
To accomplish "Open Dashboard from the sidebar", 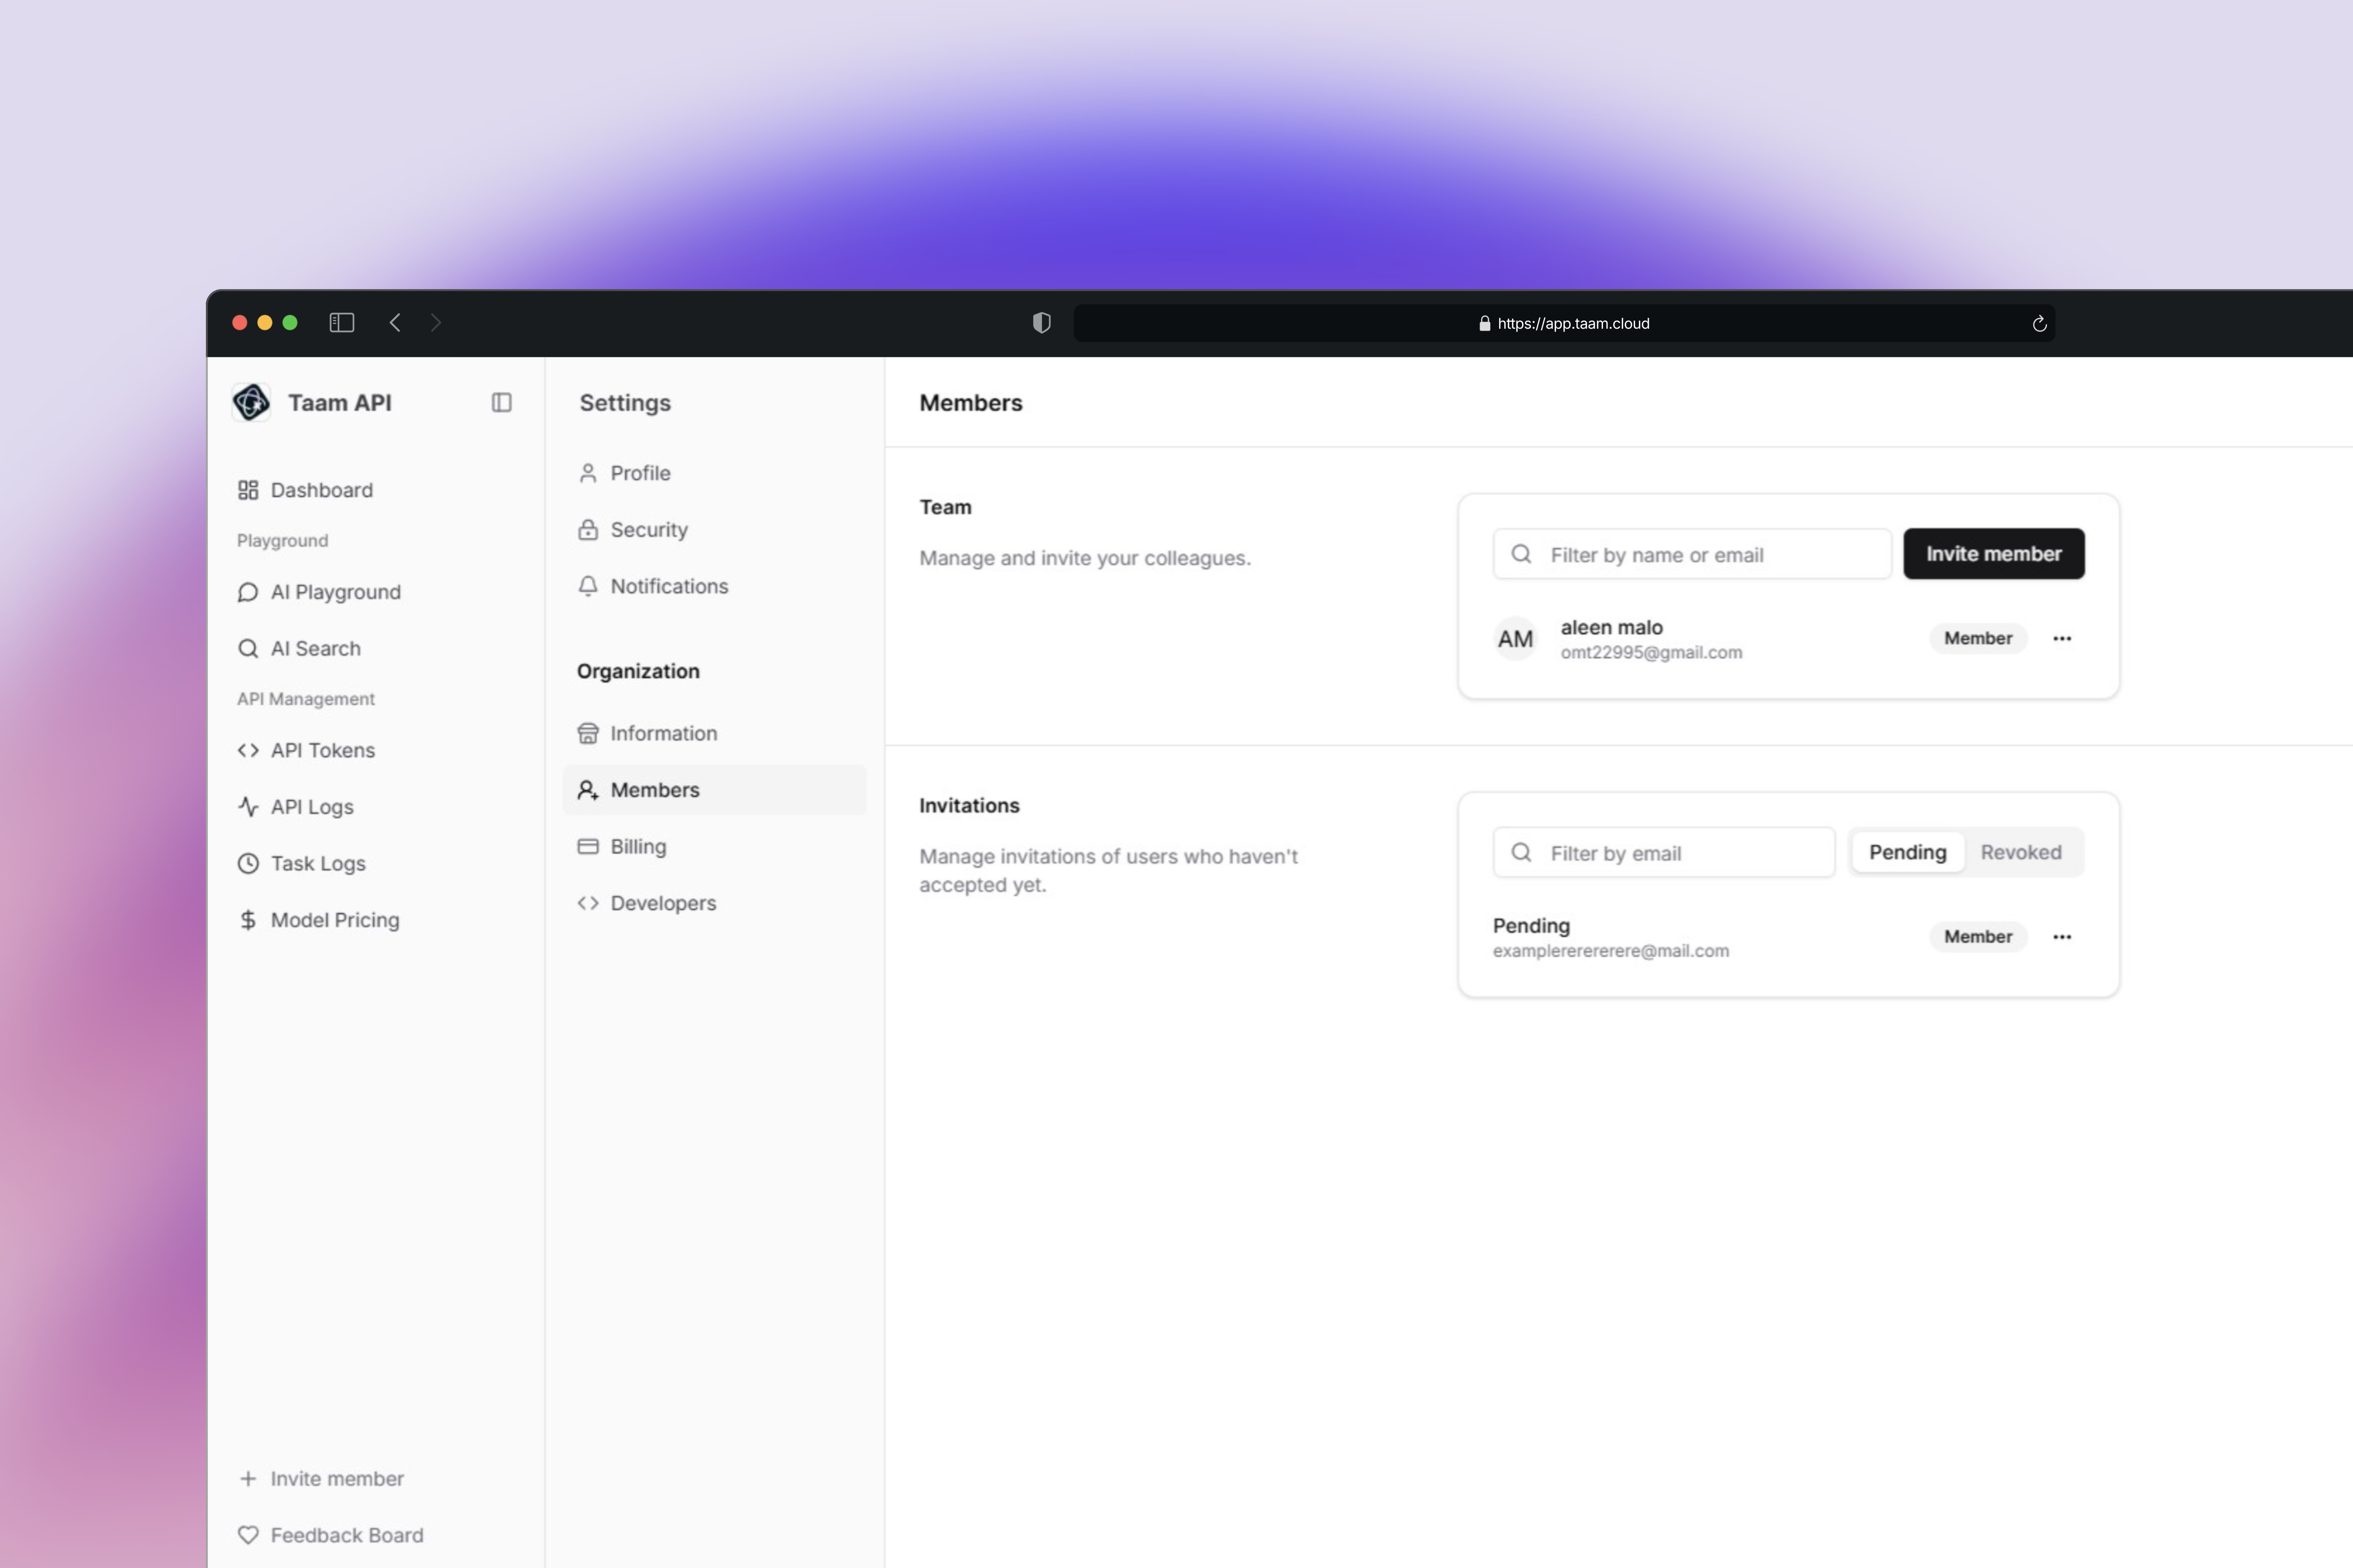I will pyautogui.click(x=320, y=490).
